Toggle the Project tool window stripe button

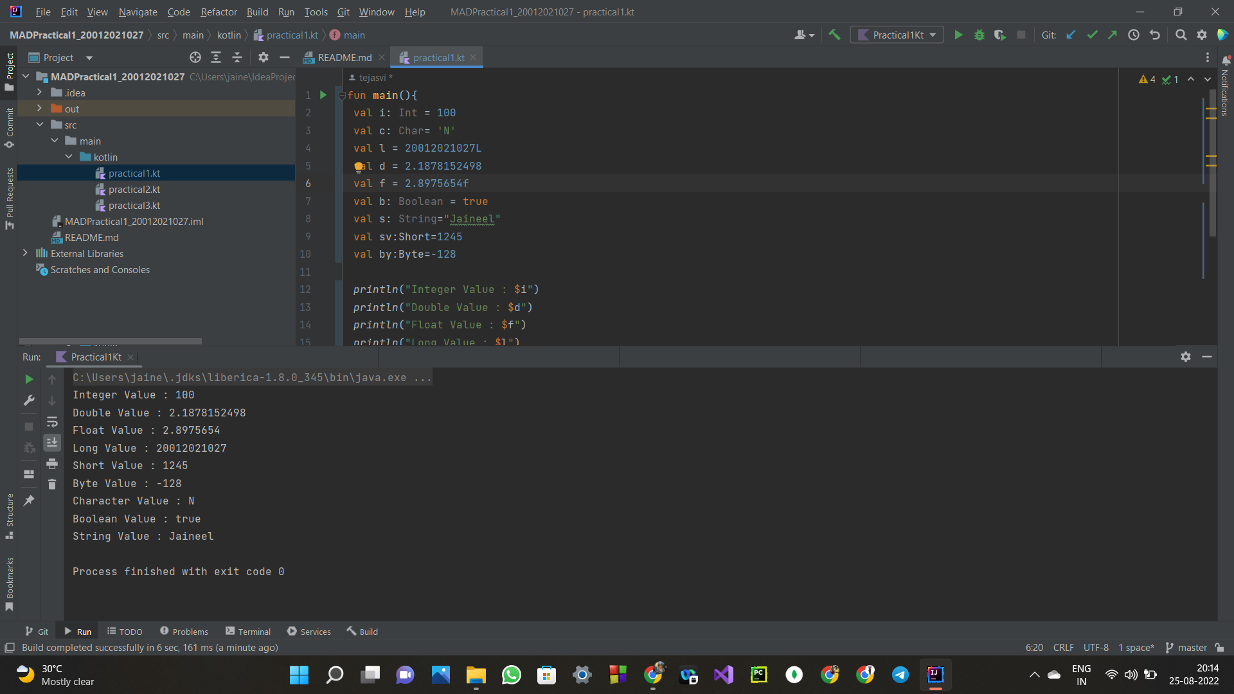click(x=10, y=72)
